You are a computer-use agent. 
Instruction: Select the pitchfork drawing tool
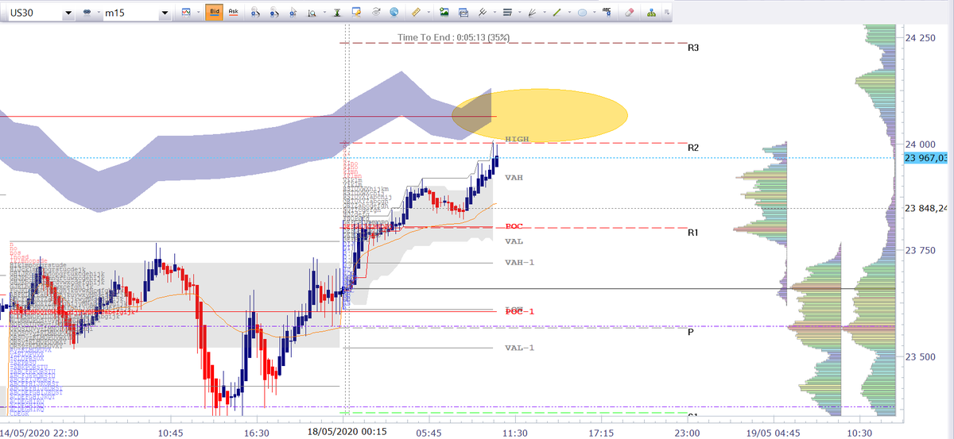point(482,12)
